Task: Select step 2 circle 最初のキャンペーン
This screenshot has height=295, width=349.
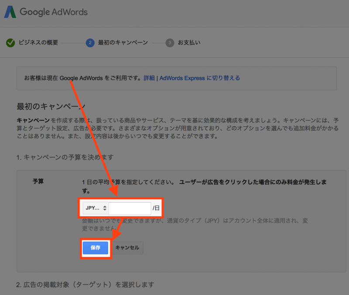Action: point(90,43)
